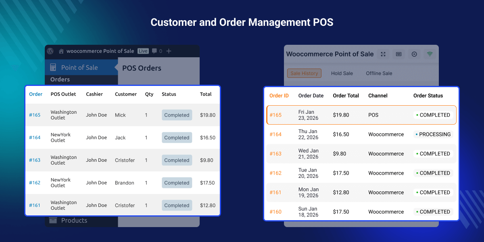Click the WordPress logo icon
The width and height of the screenshot is (484, 242).
pyautogui.click(x=50, y=51)
